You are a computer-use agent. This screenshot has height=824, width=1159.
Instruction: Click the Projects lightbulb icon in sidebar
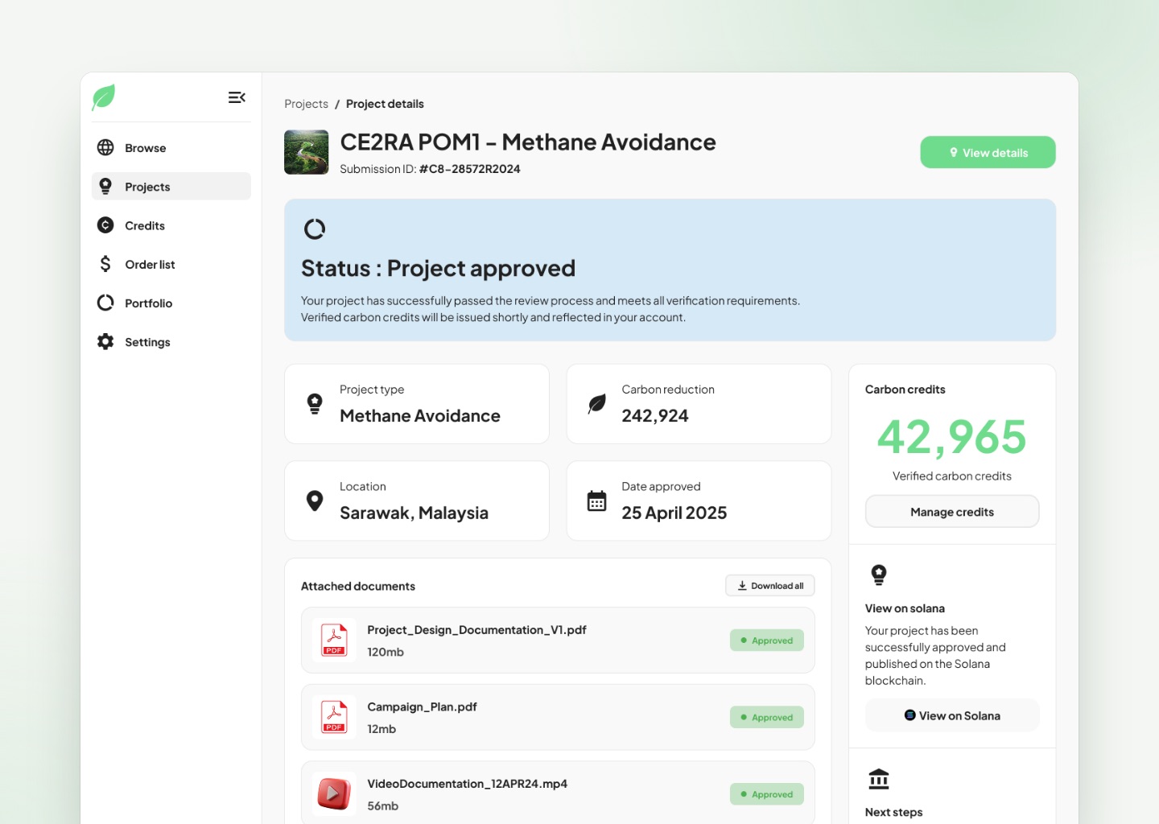105,187
